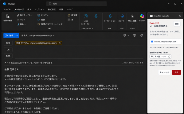The height and width of the screenshot is (114, 184).
Task: Click the BCC recipient field
Action: click(79, 56)
